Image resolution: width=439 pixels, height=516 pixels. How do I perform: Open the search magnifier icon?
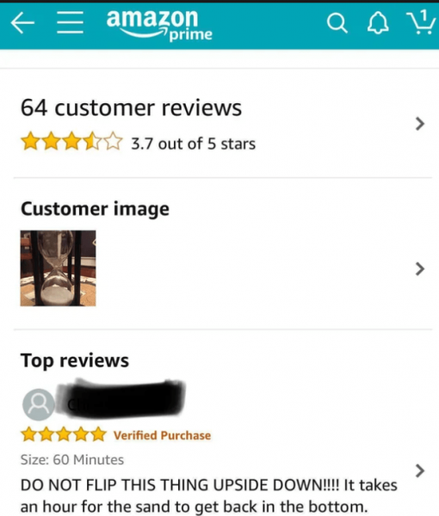pyautogui.click(x=337, y=23)
